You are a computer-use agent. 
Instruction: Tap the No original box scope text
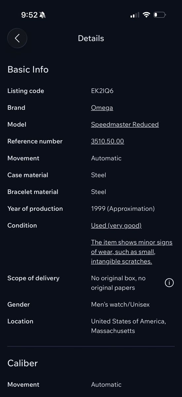click(x=118, y=283)
